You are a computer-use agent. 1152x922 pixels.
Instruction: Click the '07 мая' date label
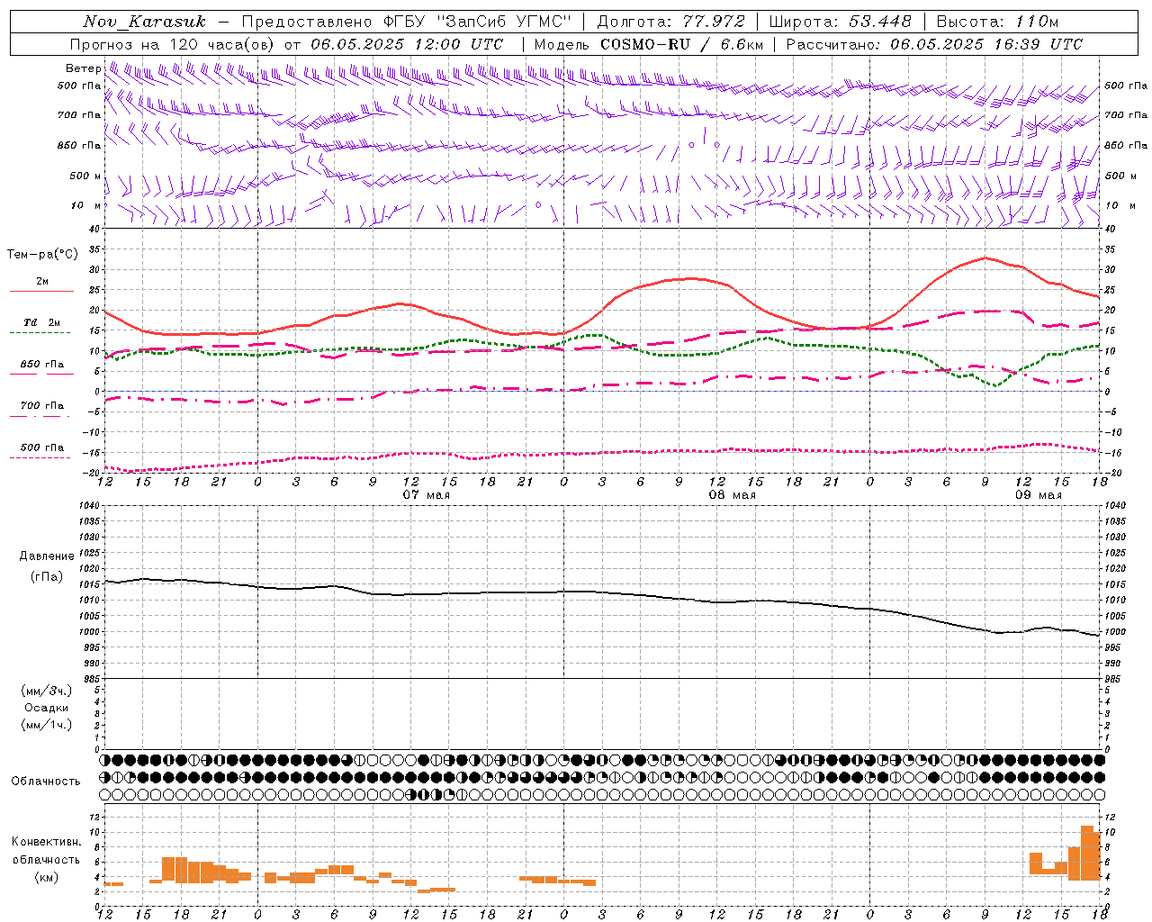click(x=427, y=495)
